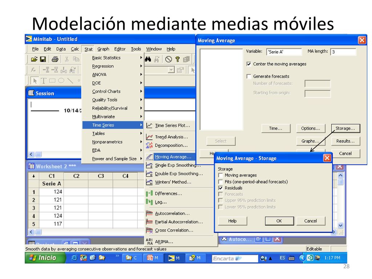The width and height of the screenshot is (372, 279).
Task: Expand the Quality Tools submenu
Action: [x=113, y=100]
